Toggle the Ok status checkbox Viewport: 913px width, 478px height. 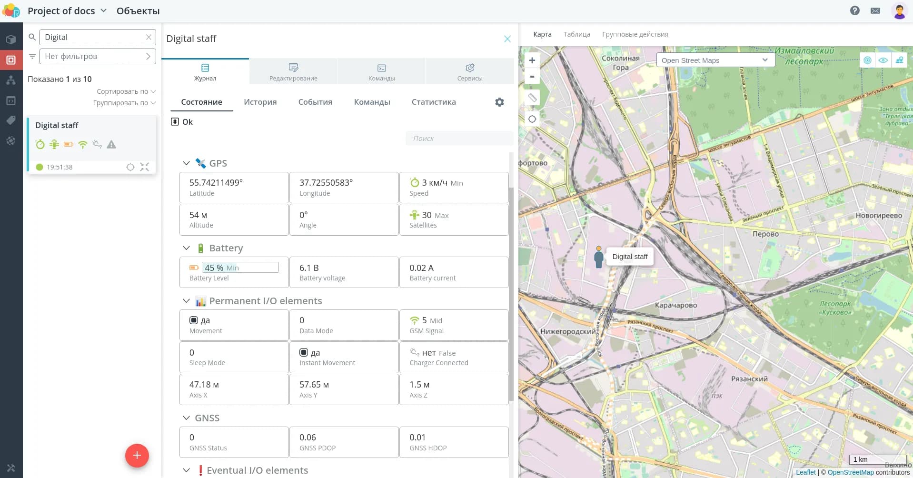tap(175, 122)
